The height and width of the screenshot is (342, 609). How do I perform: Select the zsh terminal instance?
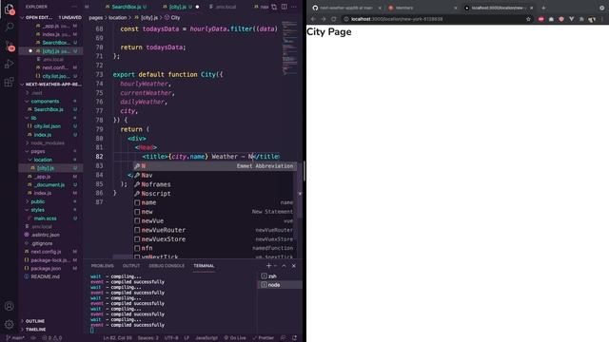(280, 276)
